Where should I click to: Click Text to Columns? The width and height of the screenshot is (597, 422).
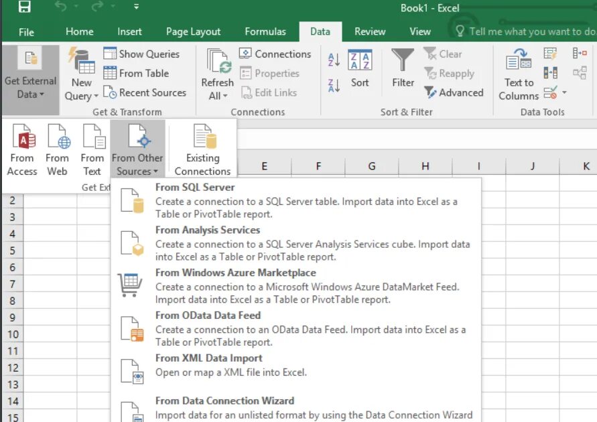519,74
